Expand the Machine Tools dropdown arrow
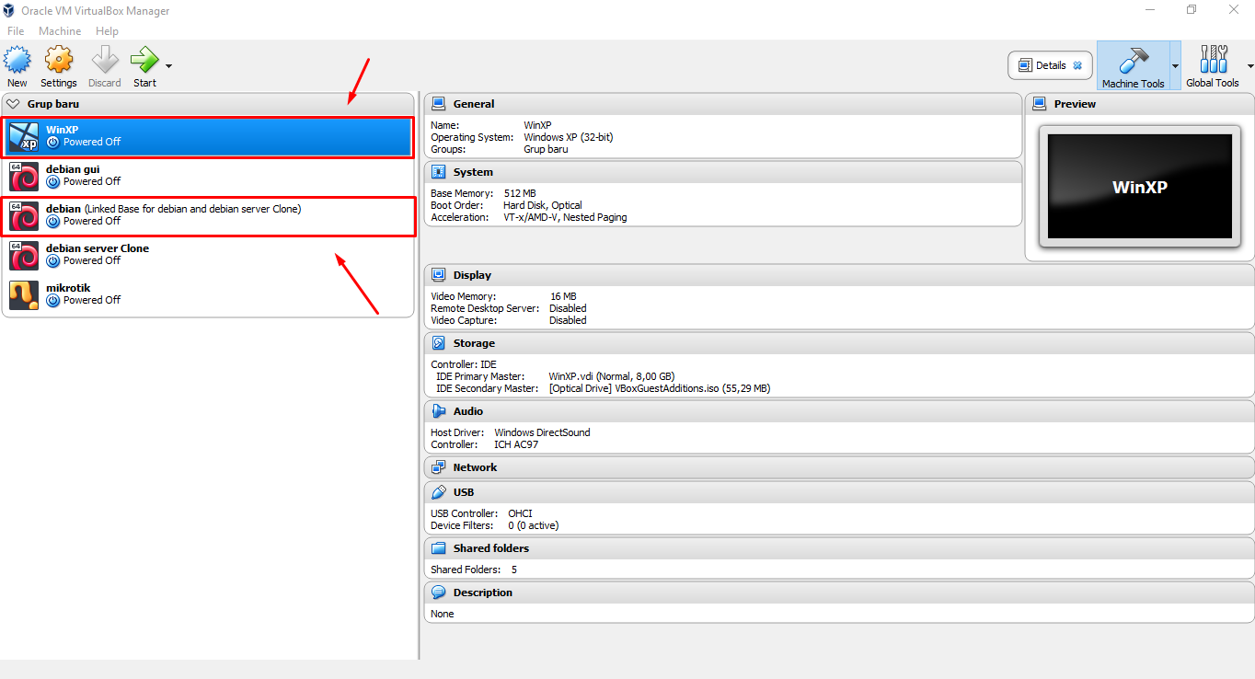This screenshot has height=679, width=1255. coord(1175,66)
